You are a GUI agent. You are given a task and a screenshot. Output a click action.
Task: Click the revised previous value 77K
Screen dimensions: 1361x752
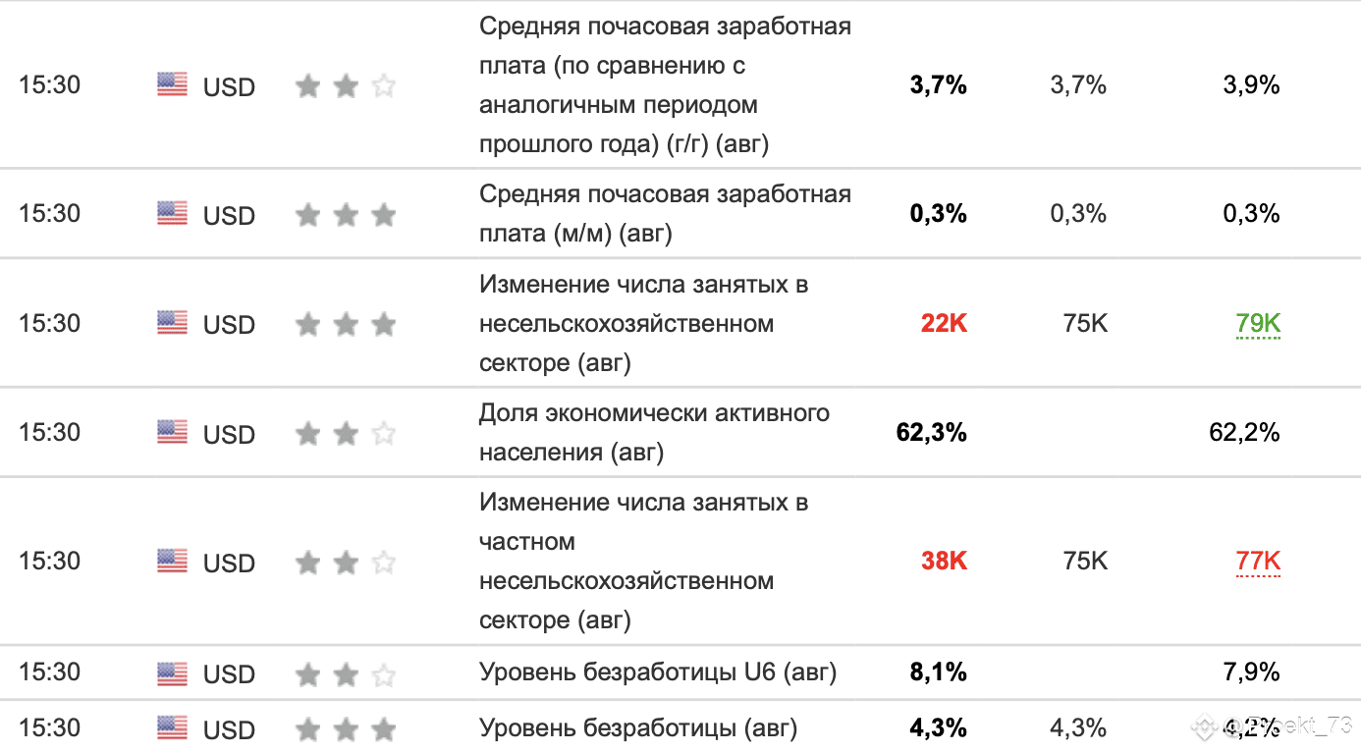(1258, 562)
